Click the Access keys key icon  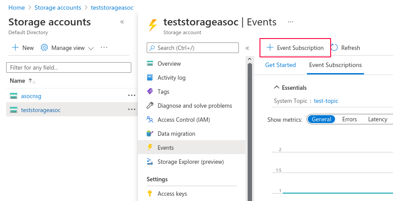tap(150, 194)
